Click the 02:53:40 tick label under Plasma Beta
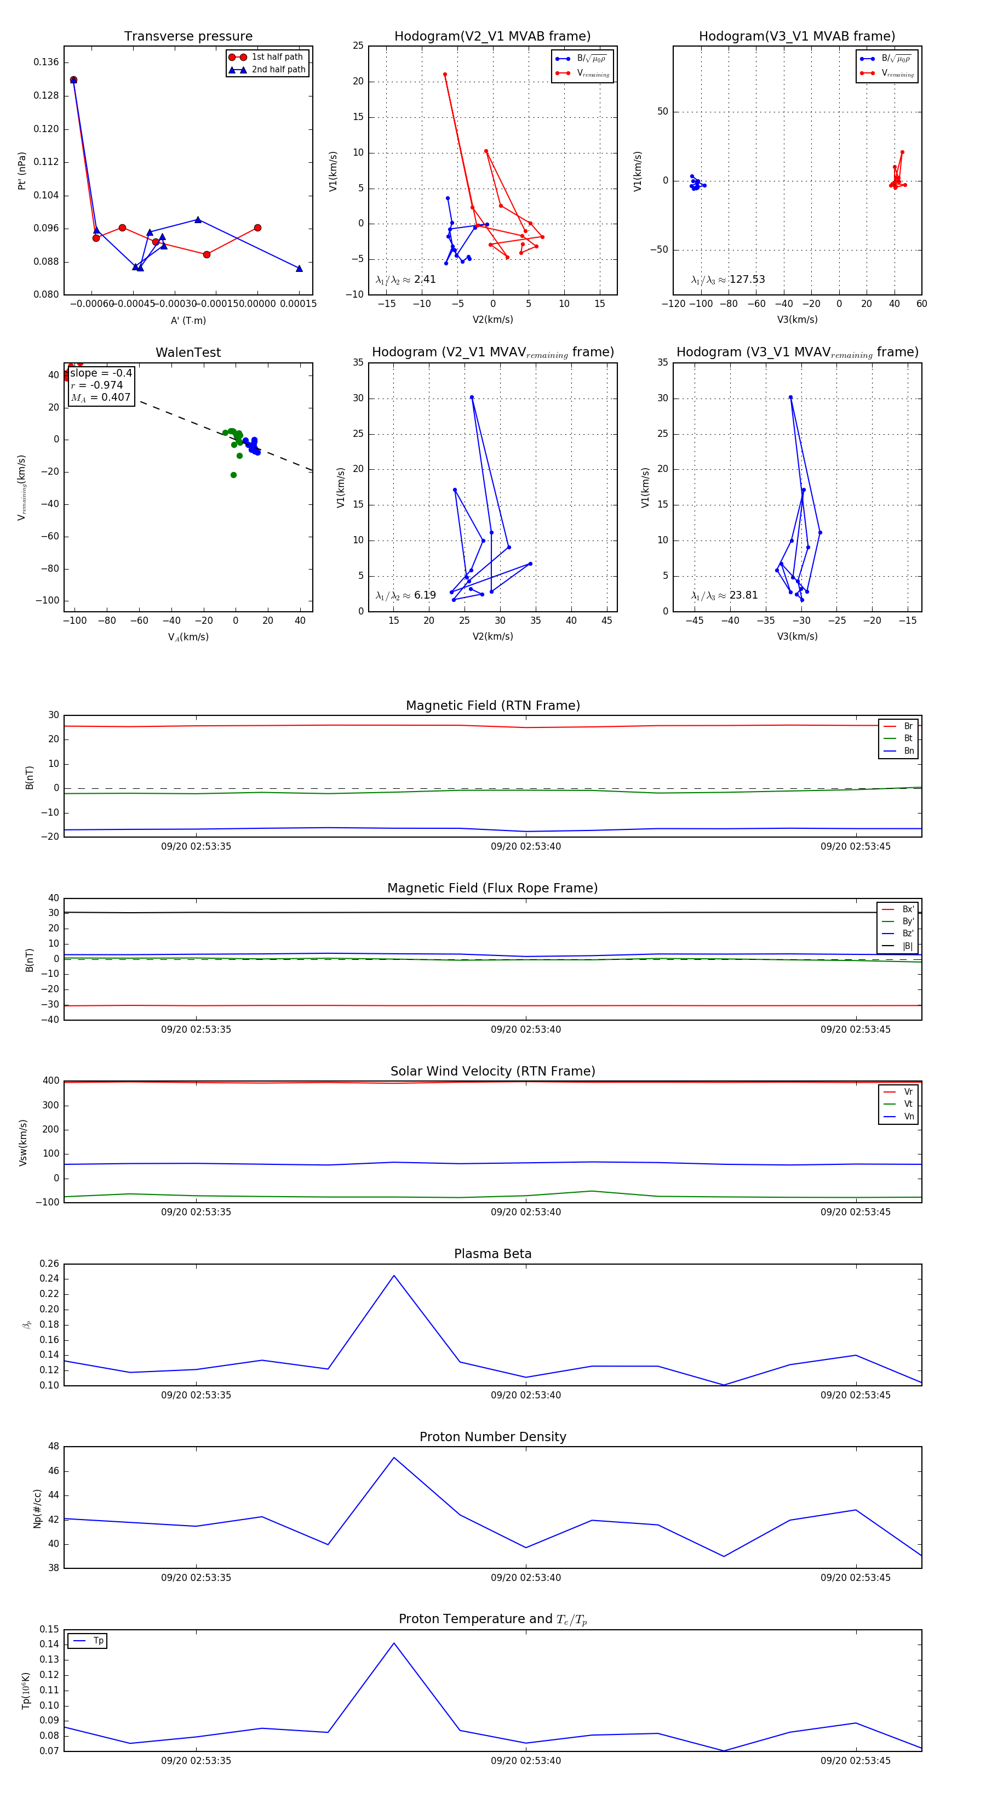 pyautogui.click(x=526, y=1395)
